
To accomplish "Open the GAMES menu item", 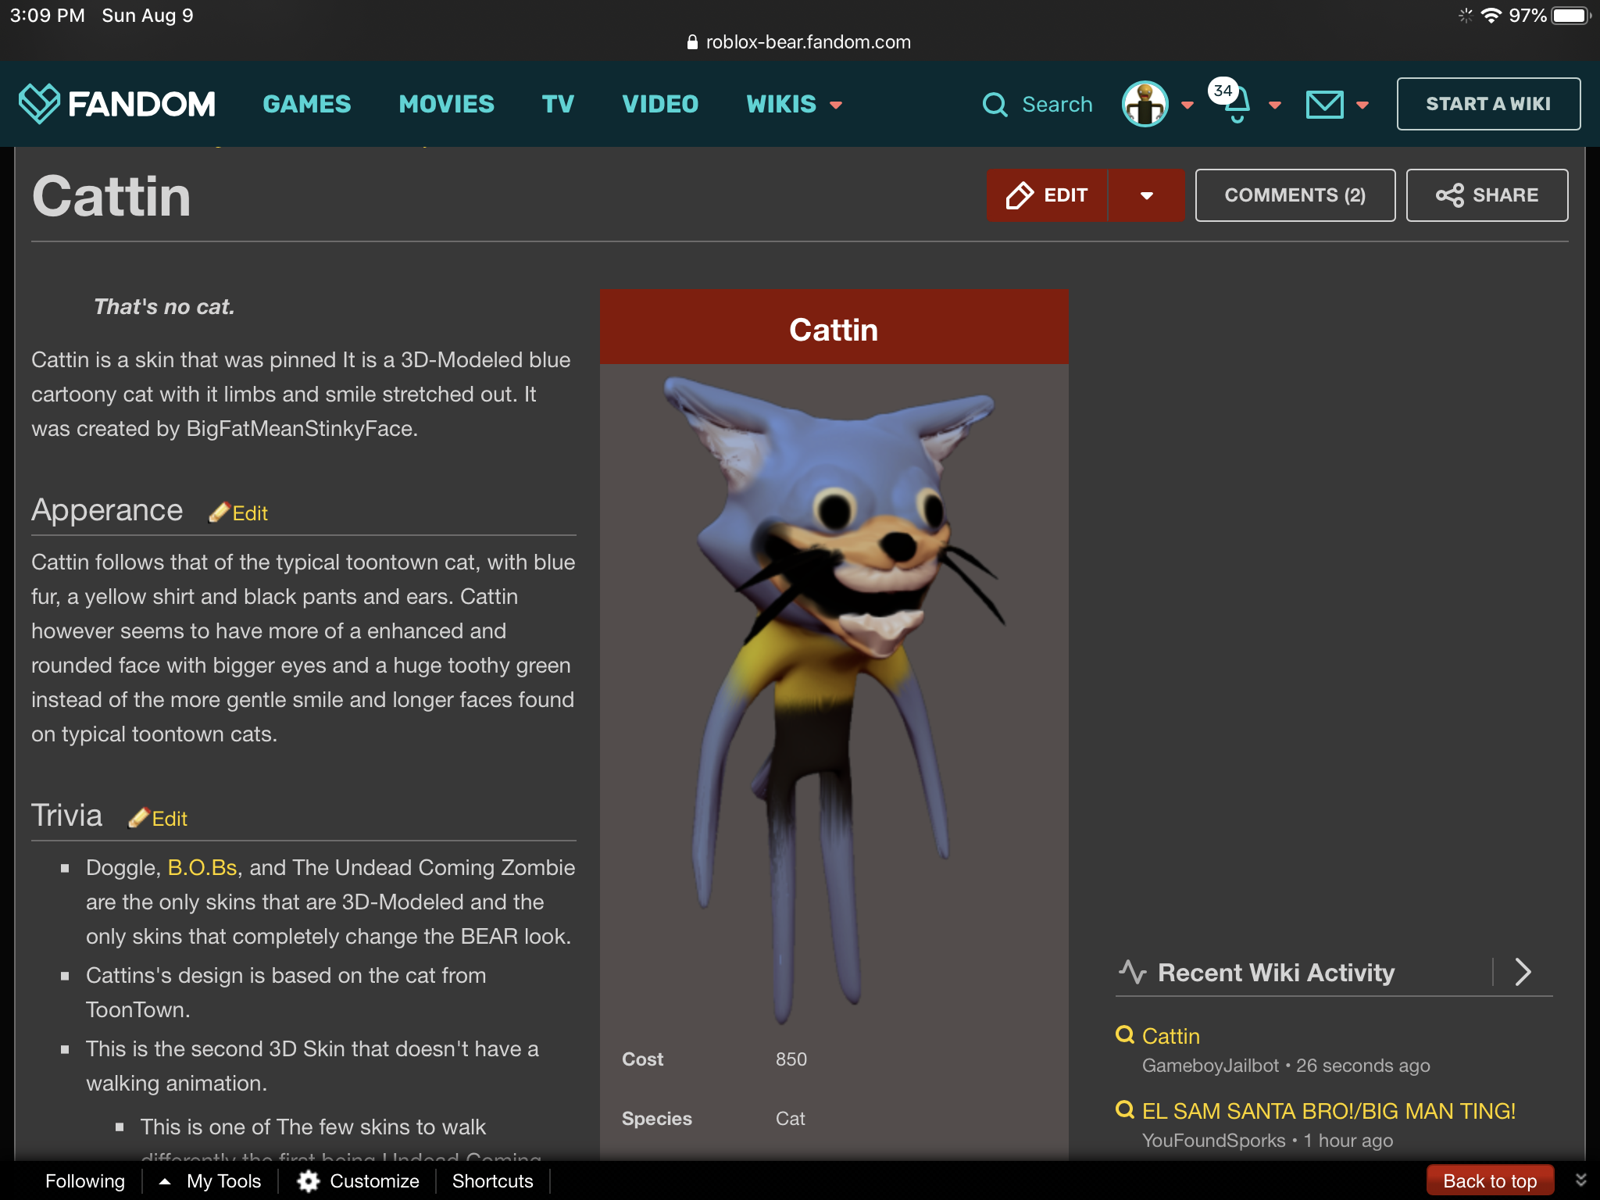I will [x=307, y=104].
